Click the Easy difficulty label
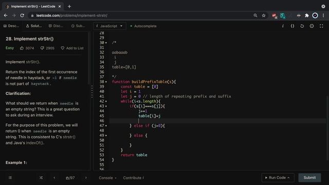 [x=10, y=48]
